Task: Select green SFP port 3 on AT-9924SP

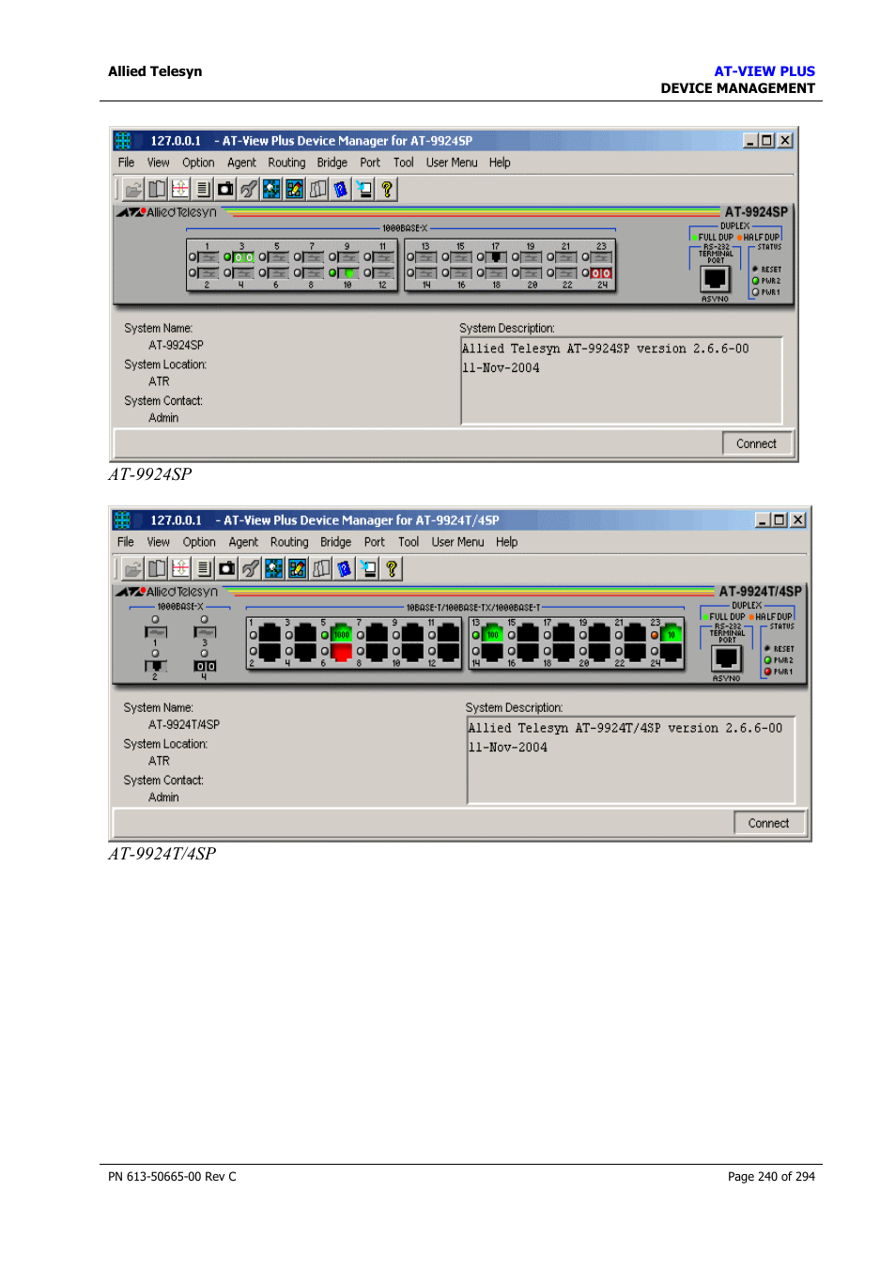Action: [x=244, y=256]
